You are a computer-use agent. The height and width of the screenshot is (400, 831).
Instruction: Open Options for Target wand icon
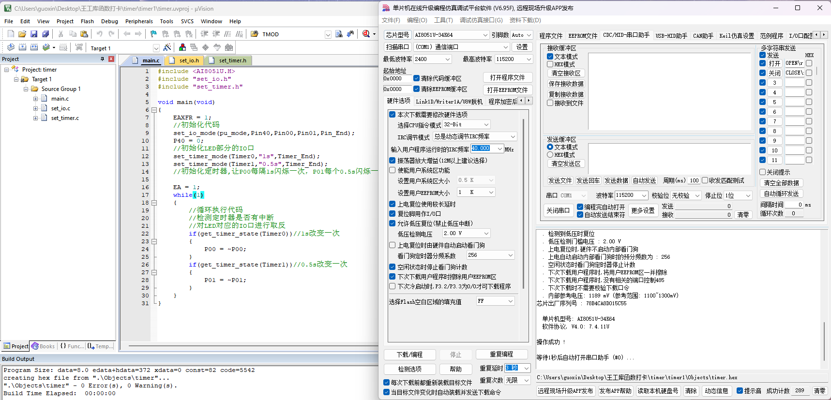coord(167,47)
